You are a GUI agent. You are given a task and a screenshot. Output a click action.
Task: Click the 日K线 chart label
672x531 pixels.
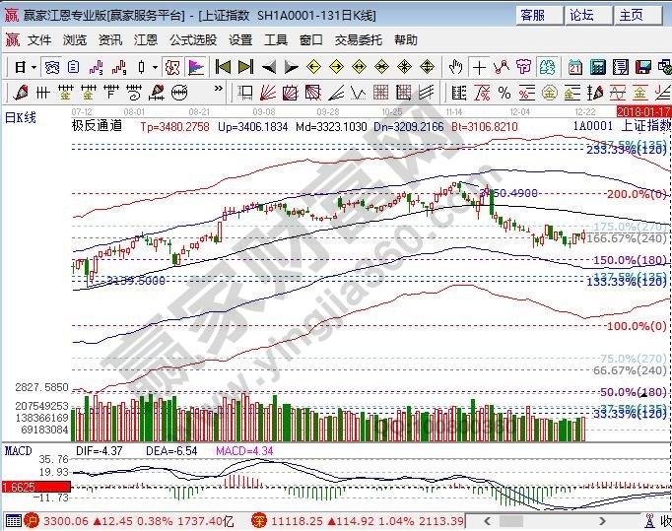(22, 117)
